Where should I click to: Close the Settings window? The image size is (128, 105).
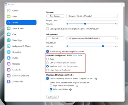pyautogui.click(x=122, y=4)
